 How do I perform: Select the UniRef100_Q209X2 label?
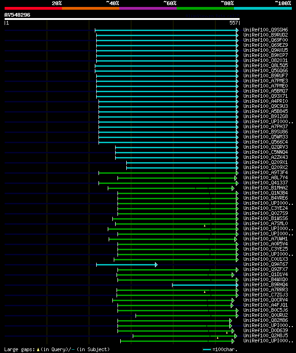(x=265, y=167)
